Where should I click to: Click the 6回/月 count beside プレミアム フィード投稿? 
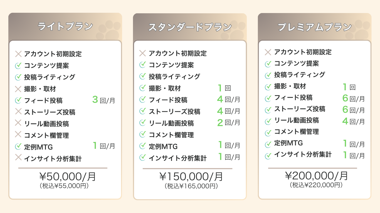(x=353, y=98)
